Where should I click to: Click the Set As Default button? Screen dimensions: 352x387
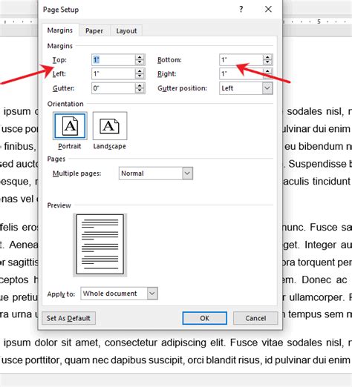(68, 318)
